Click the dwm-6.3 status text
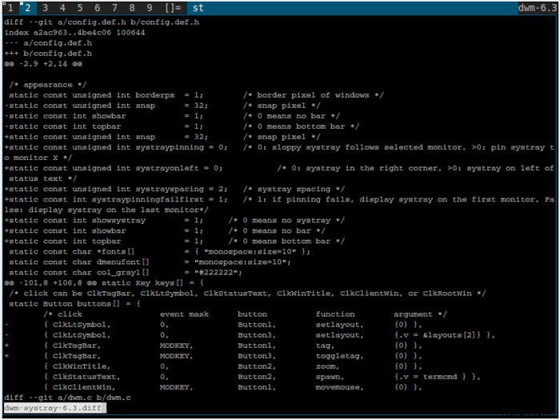The image size is (560, 420). pyautogui.click(x=538, y=7)
